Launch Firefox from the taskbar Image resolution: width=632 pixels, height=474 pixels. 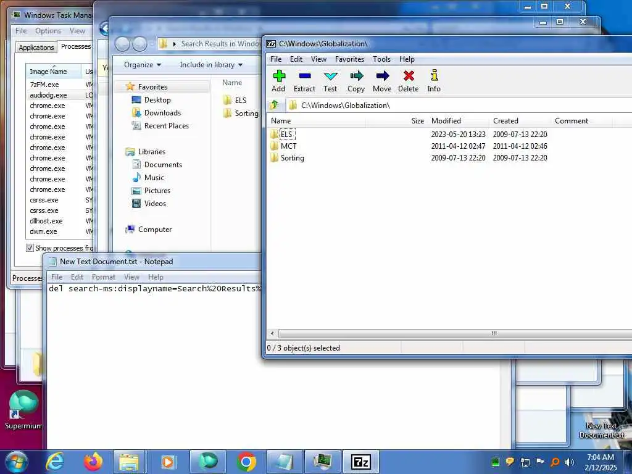pyautogui.click(x=93, y=462)
